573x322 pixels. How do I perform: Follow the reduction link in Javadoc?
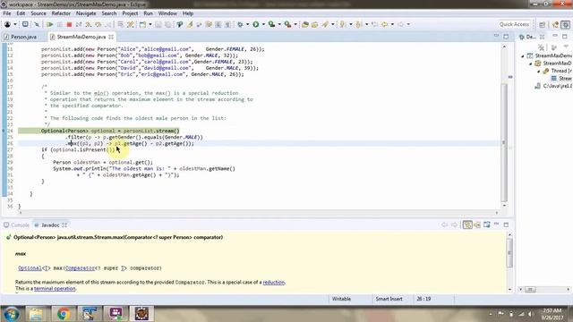(x=274, y=283)
